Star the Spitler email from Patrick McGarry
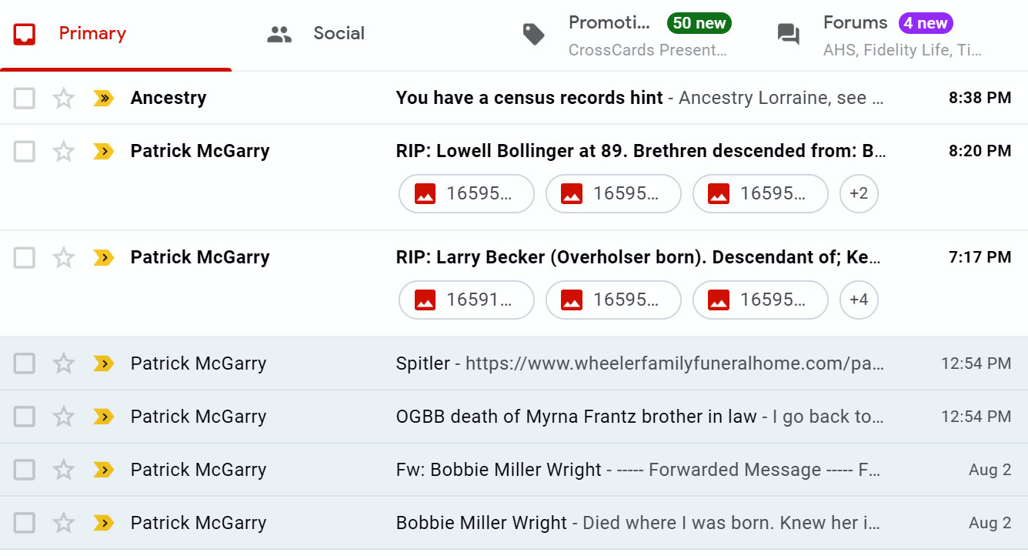The image size is (1028, 556). pyautogui.click(x=63, y=363)
